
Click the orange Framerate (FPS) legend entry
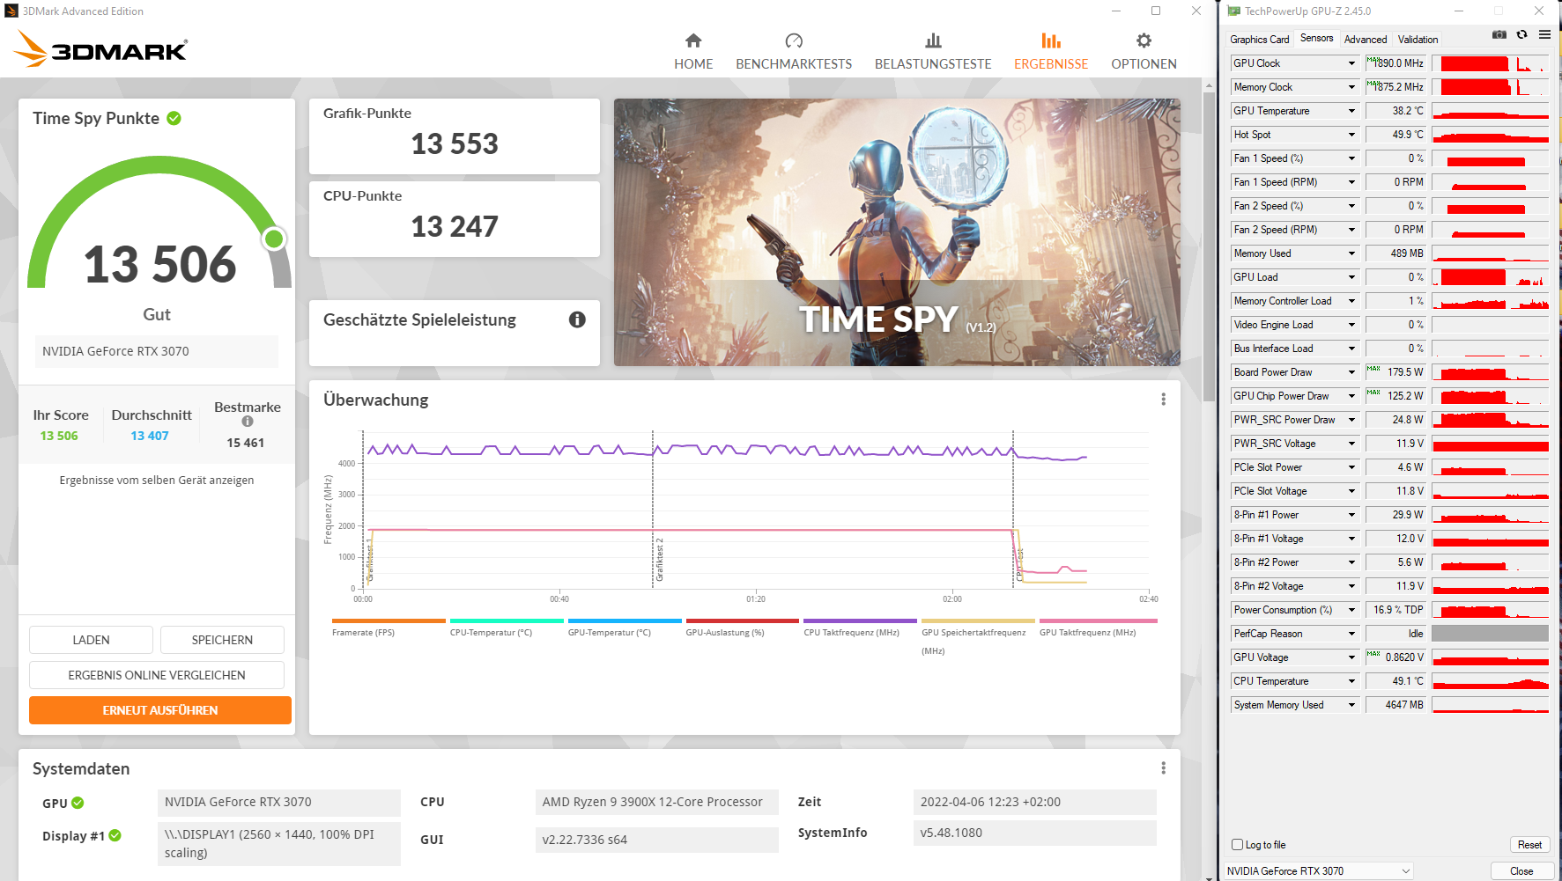[389, 628]
